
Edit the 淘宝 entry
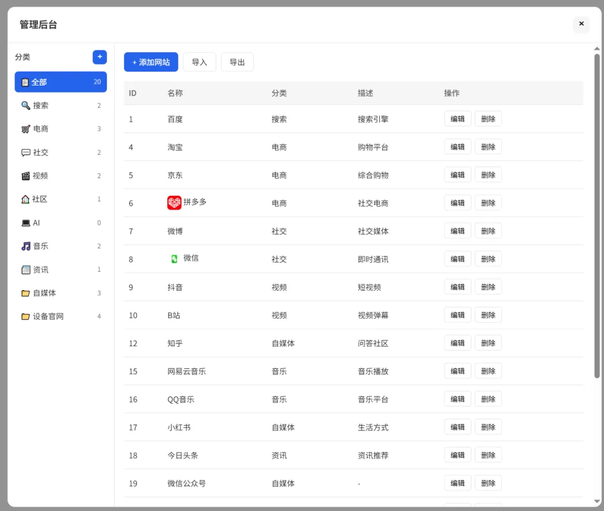pyautogui.click(x=457, y=146)
